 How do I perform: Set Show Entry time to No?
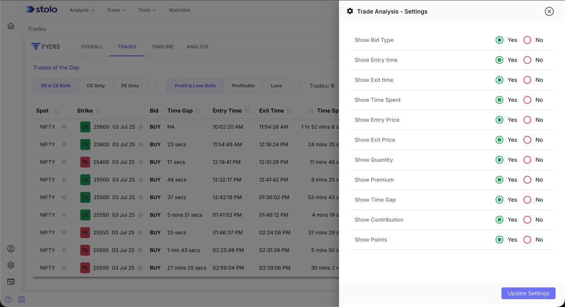[527, 60]
